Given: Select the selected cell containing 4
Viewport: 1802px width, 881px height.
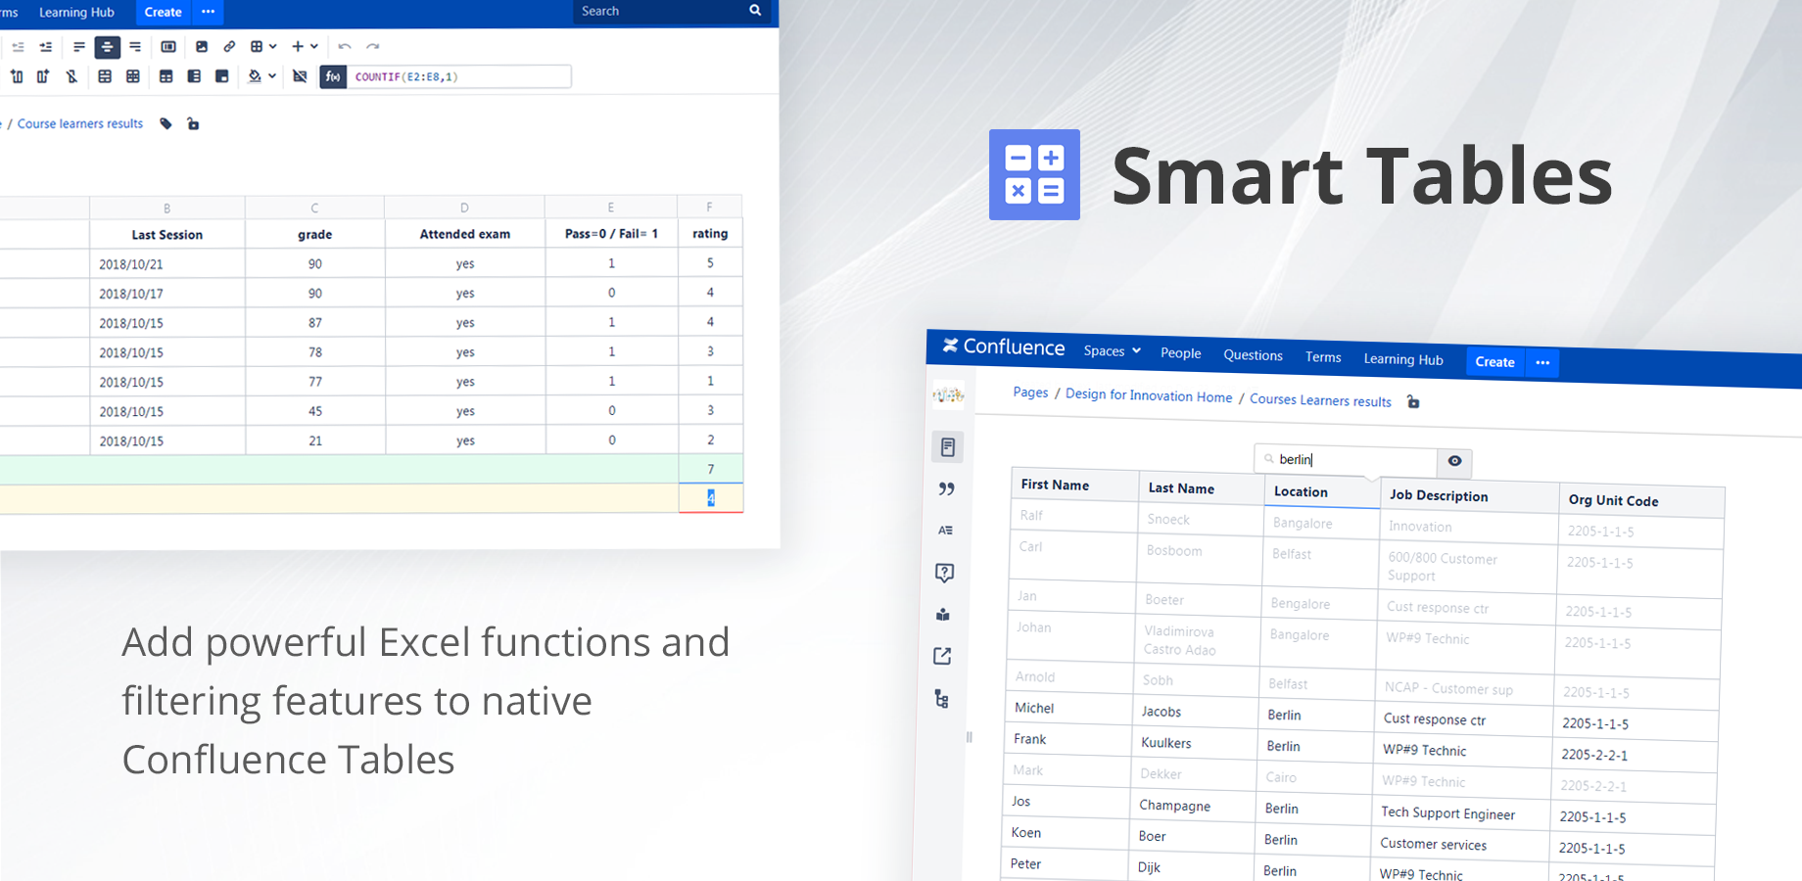Looking at the screenshot, I should pos(711,498).
